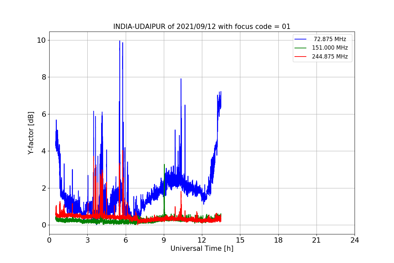Image resolution: width=394 pixels, height=263 pixels.
Task: Click the y-axis tick label '2'
Action: coord(44,188)
